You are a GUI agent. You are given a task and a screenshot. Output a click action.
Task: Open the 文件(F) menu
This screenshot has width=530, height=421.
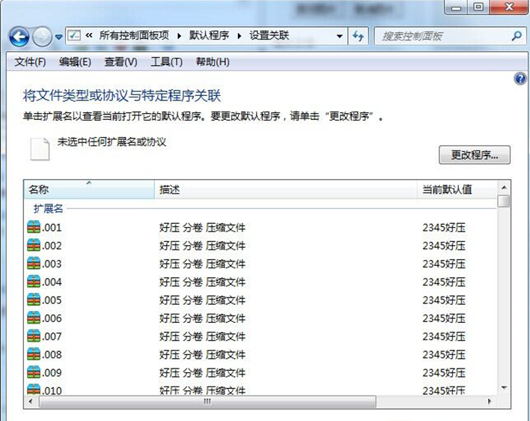click(x=31, y=62)
